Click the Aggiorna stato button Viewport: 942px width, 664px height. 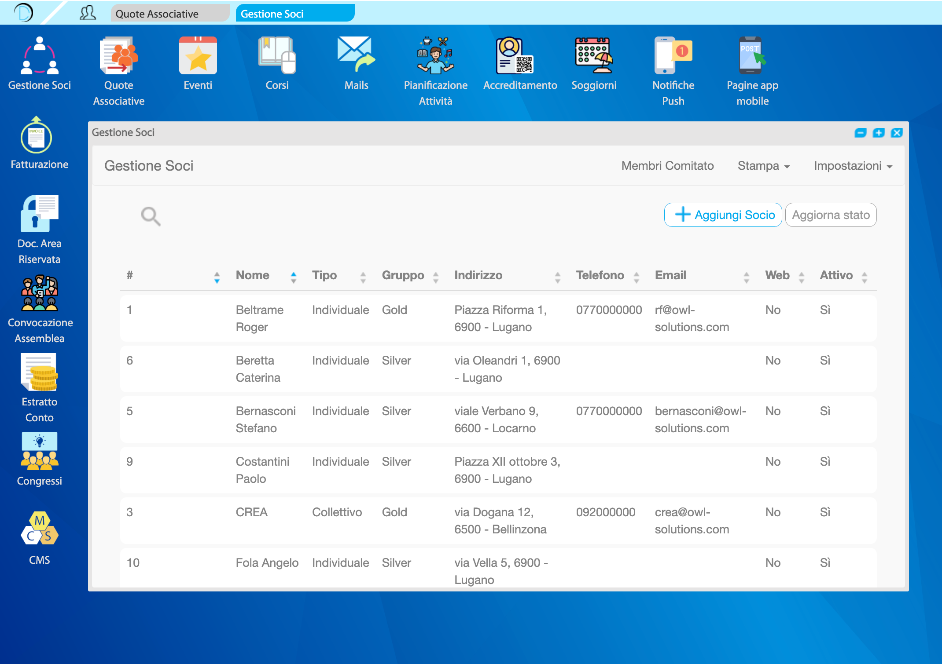[x=831, y=215]
